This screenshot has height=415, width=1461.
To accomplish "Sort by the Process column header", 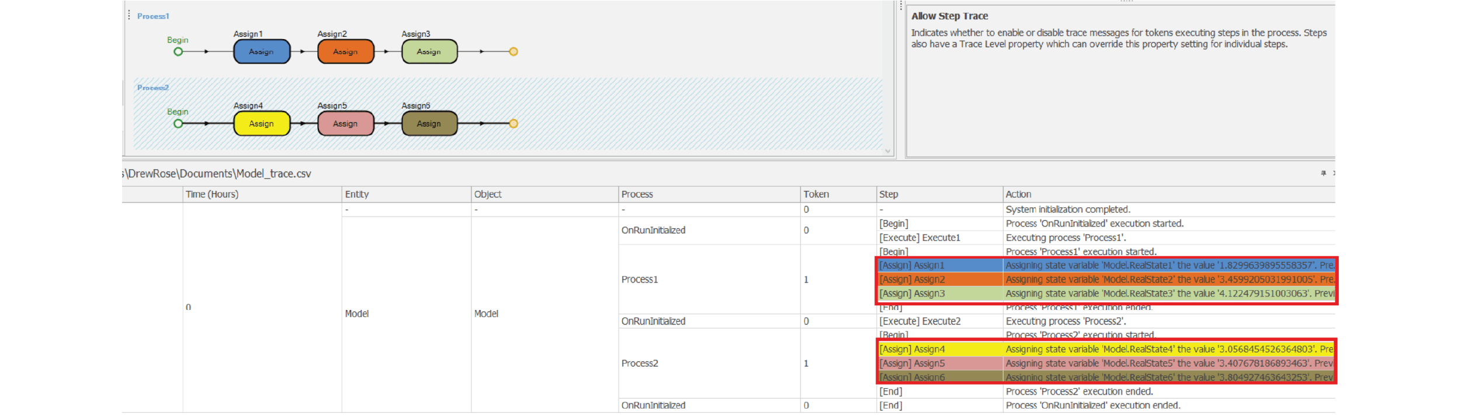I will point(709,194).
